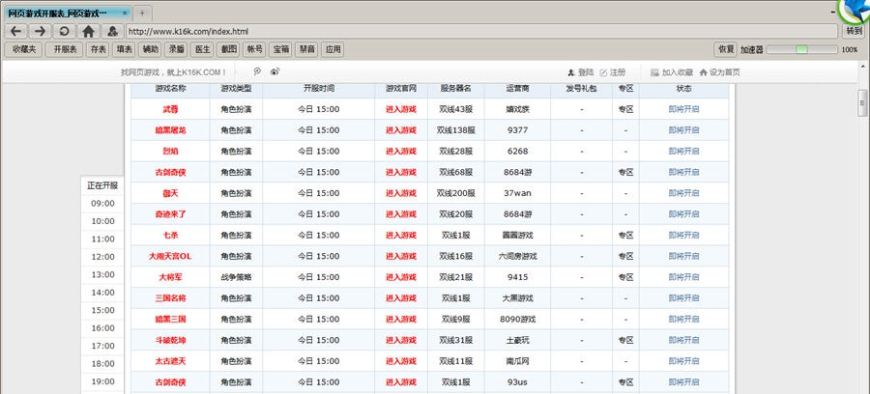
Task: Open the Sina Weibo icon in page header
Action: [275, 71]
